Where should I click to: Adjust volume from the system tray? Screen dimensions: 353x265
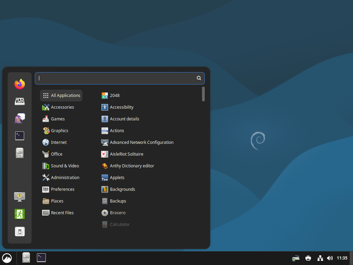[x=330, y=258]
